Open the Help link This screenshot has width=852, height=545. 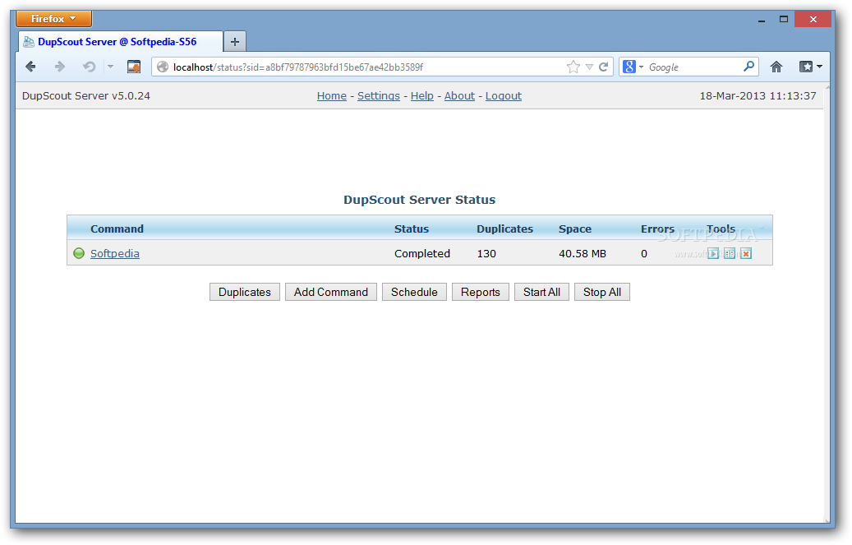(421, 95)
